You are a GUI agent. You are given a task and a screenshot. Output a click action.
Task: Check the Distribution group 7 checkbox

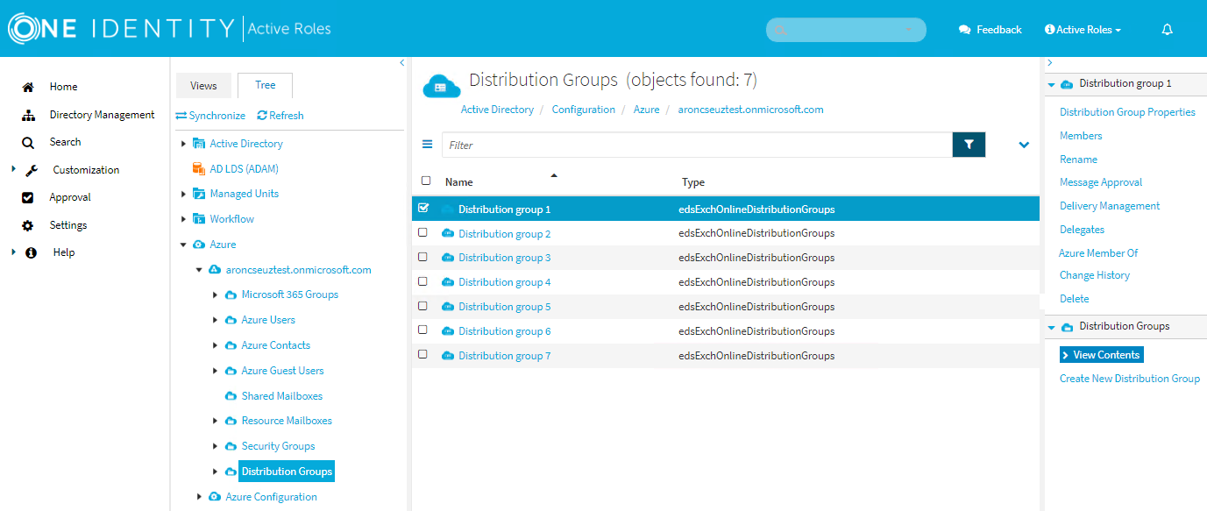(x=423, y=354)
